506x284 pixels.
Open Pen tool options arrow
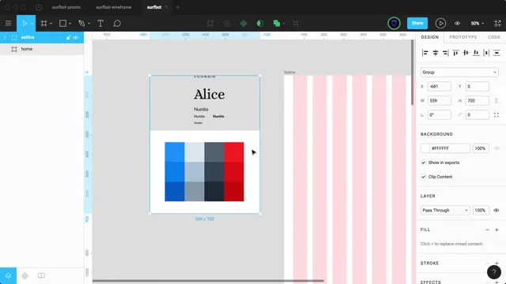89,24
